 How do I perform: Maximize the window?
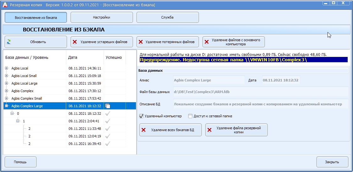pos(334,3)
